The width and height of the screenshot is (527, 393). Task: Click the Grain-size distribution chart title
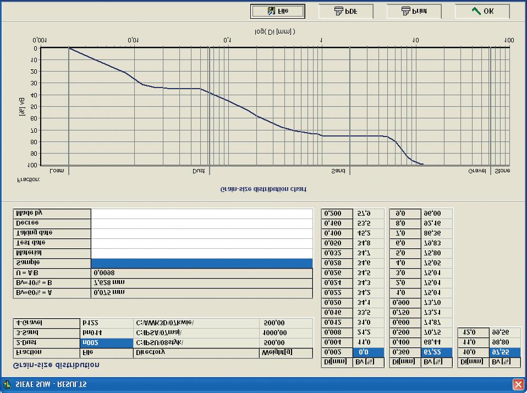click(x=263, y=189)
